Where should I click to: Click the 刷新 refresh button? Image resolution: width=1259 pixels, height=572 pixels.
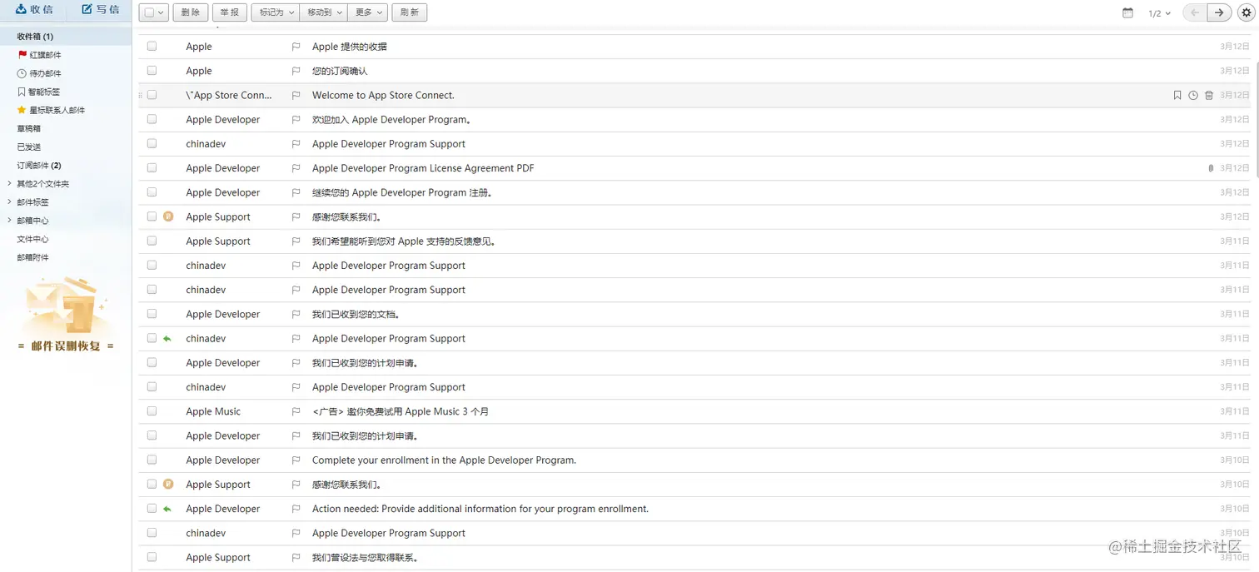pos(410,12)
